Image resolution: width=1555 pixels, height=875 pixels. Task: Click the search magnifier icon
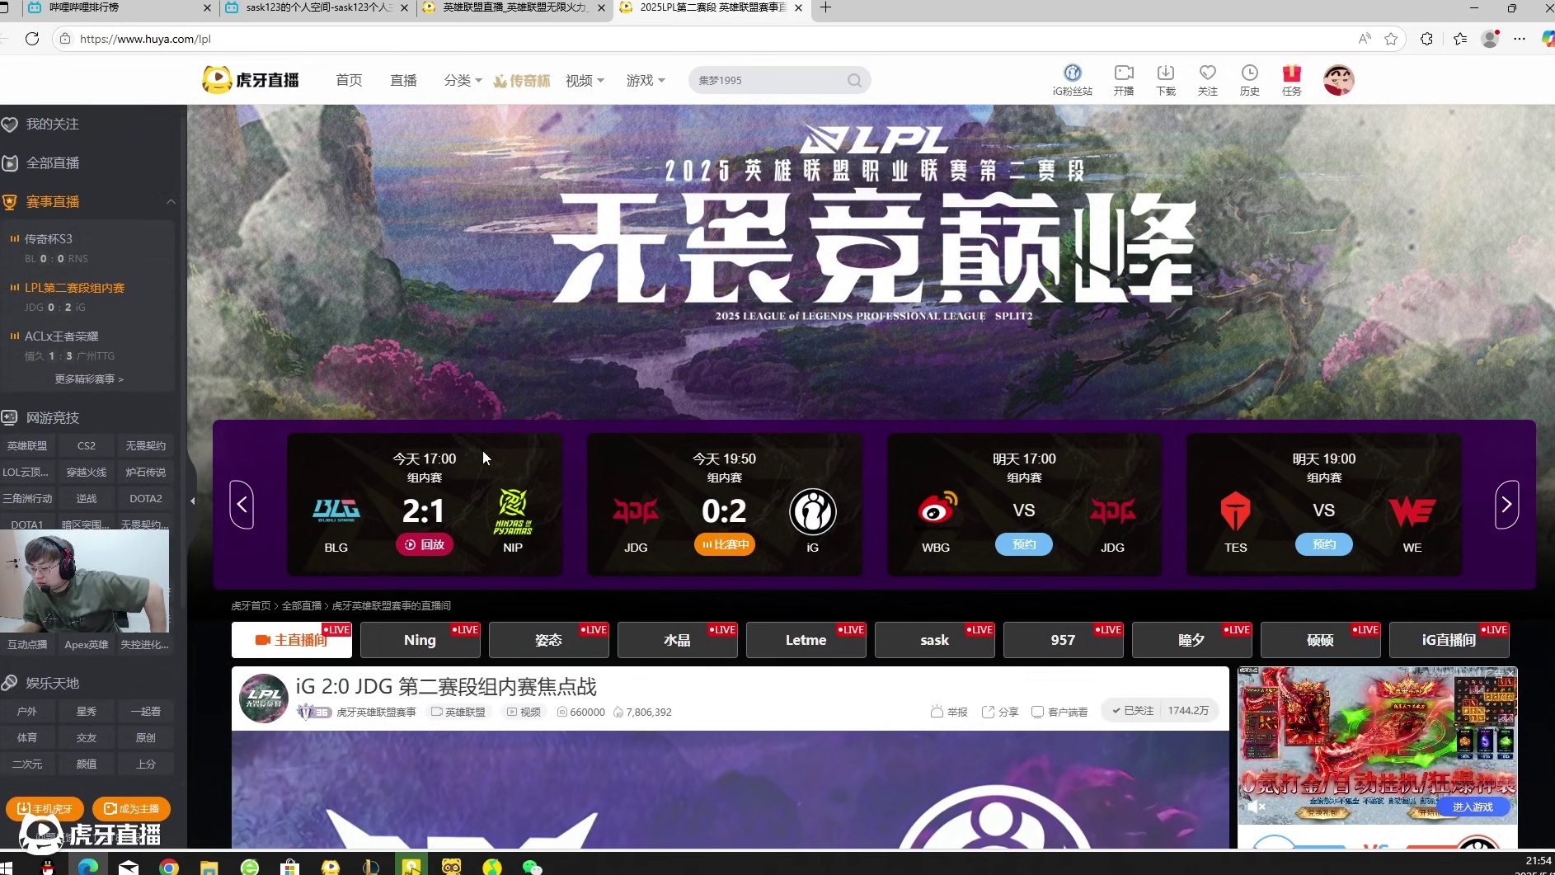(853, 80)
